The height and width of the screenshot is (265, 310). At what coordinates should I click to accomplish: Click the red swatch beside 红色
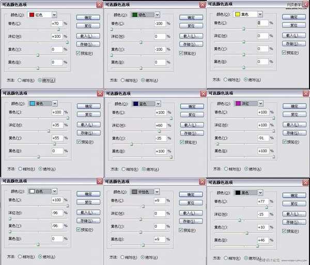click(32, 14)
